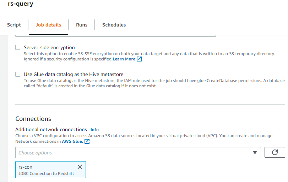Screen dimensions: 288x182
Task: Click the Server-side encryption label text
Action: [x=49, y=47]
